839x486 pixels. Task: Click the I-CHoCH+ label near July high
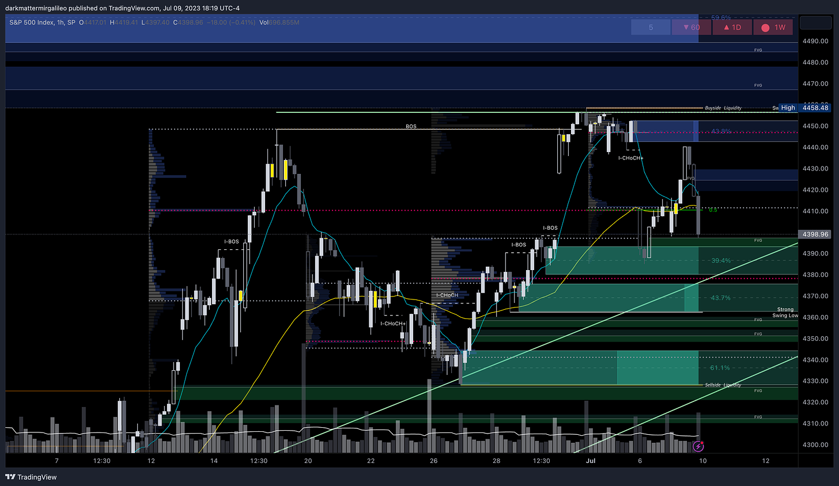click(x=631, y=158)
